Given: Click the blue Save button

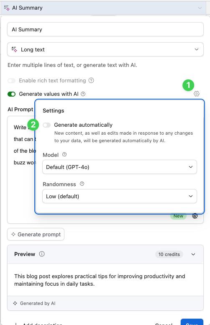Looking at the screenshot, I should pos(192,322).
